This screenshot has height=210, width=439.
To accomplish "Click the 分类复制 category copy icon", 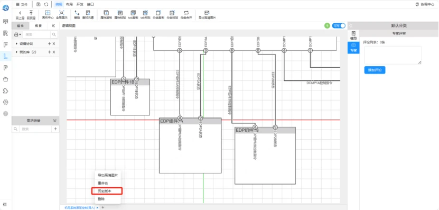I will tap(158, 13).
